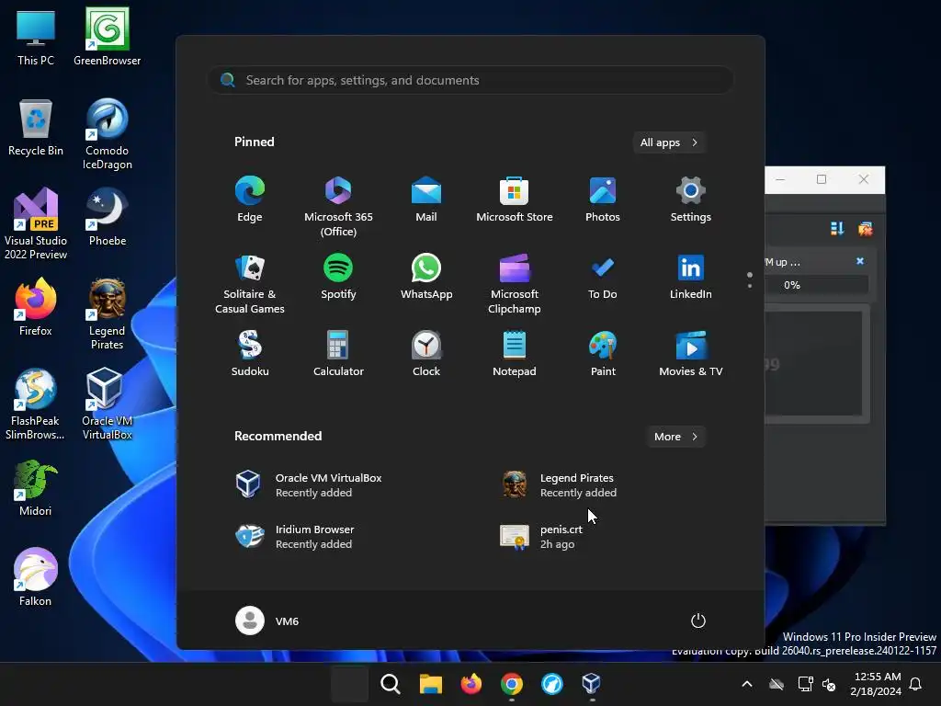
Task: Select the Falkon desktop shortcut
Action: point(36,577)
